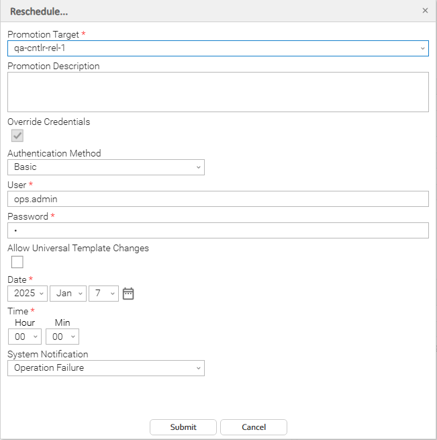437x440 pixels.
Task: Select the month dropdown showing Jan
Action: pos(68,294)
